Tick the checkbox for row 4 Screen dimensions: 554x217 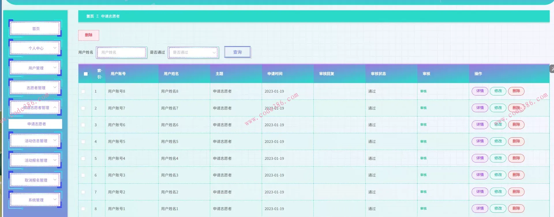83,142
